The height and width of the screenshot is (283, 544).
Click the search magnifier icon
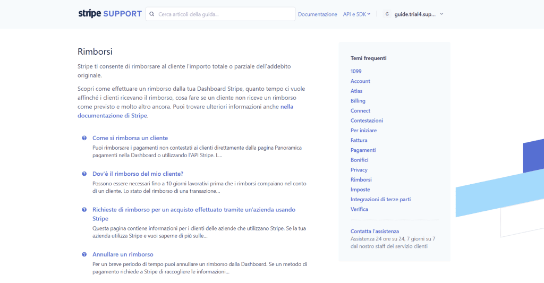(151, 14)
